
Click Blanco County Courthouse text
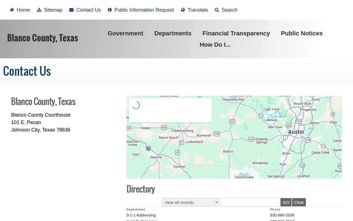[41, 115]
